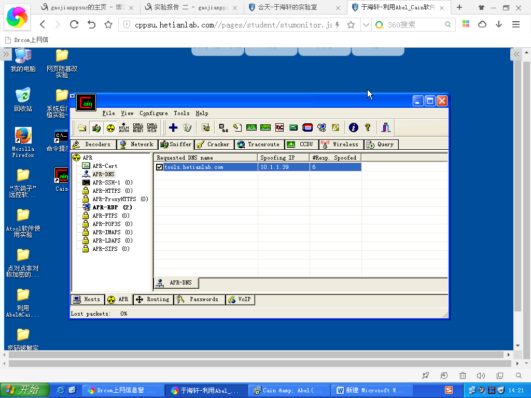Toggle the Start/Stop APR radiation icon in the toolbar

[x=110, y=128]
